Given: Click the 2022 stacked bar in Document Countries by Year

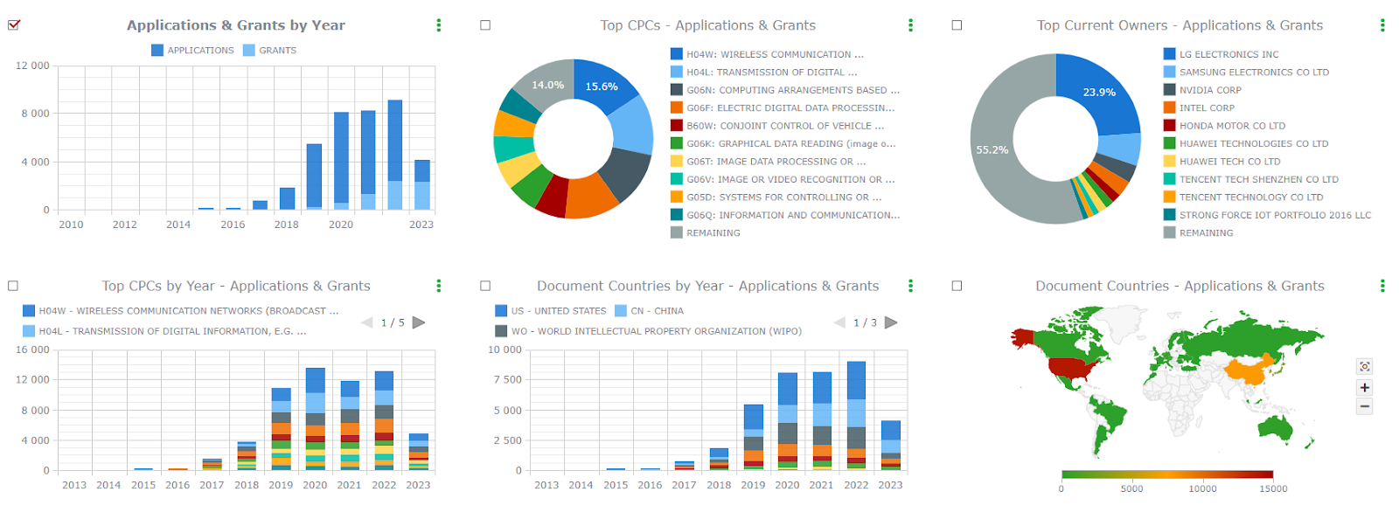Looking at the screenshot, I should [x=856, y=416].
